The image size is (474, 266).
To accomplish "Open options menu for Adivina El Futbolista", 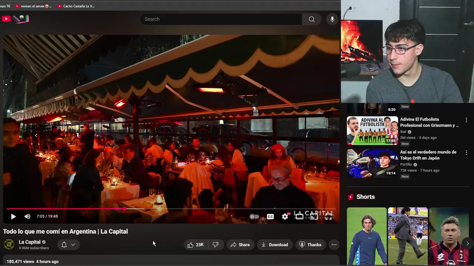I will click(x=466, y=120).
